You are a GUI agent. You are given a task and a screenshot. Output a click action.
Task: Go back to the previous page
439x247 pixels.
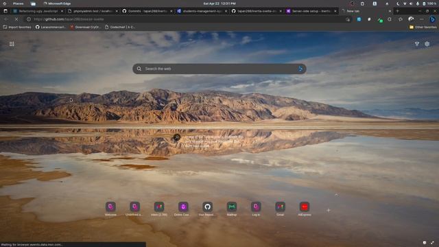[x=6, y=19]
